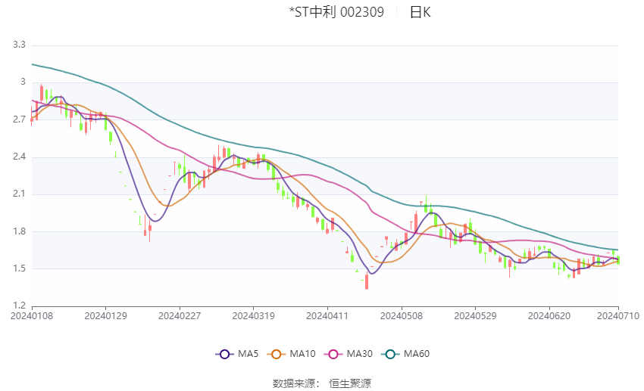Click the 1.8 y-axis value

[x=19, y=231]
